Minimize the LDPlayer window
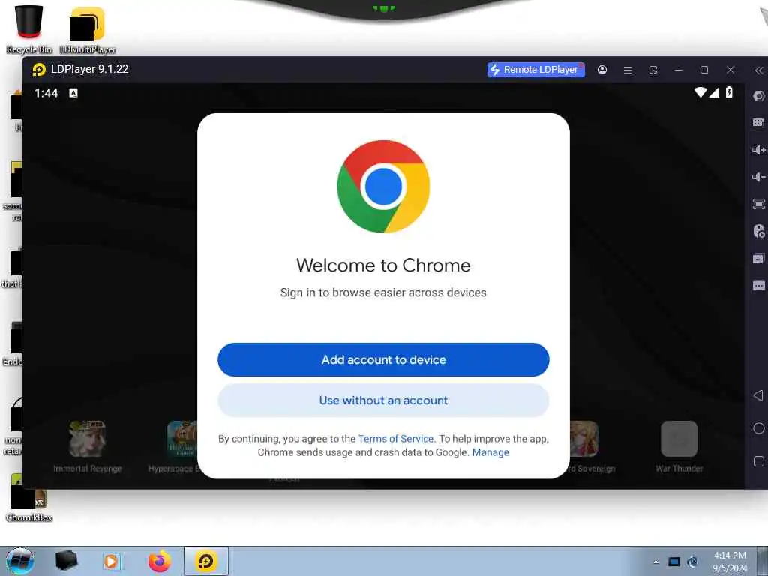 tap(678, 70)
